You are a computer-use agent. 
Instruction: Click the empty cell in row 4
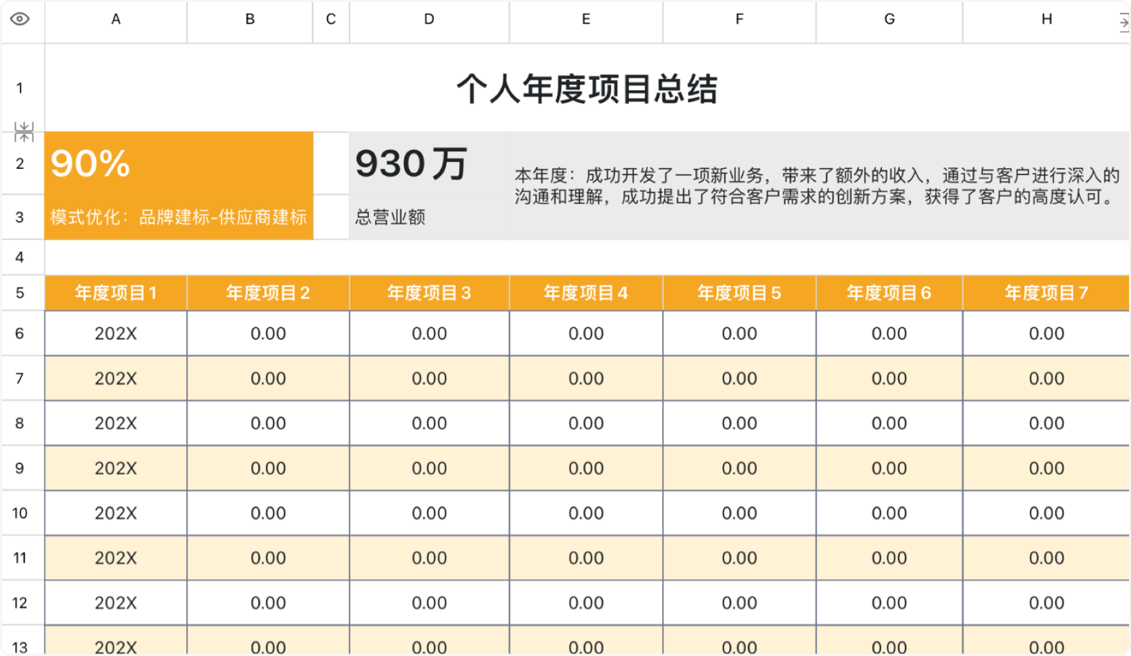[x=587, y=258]
